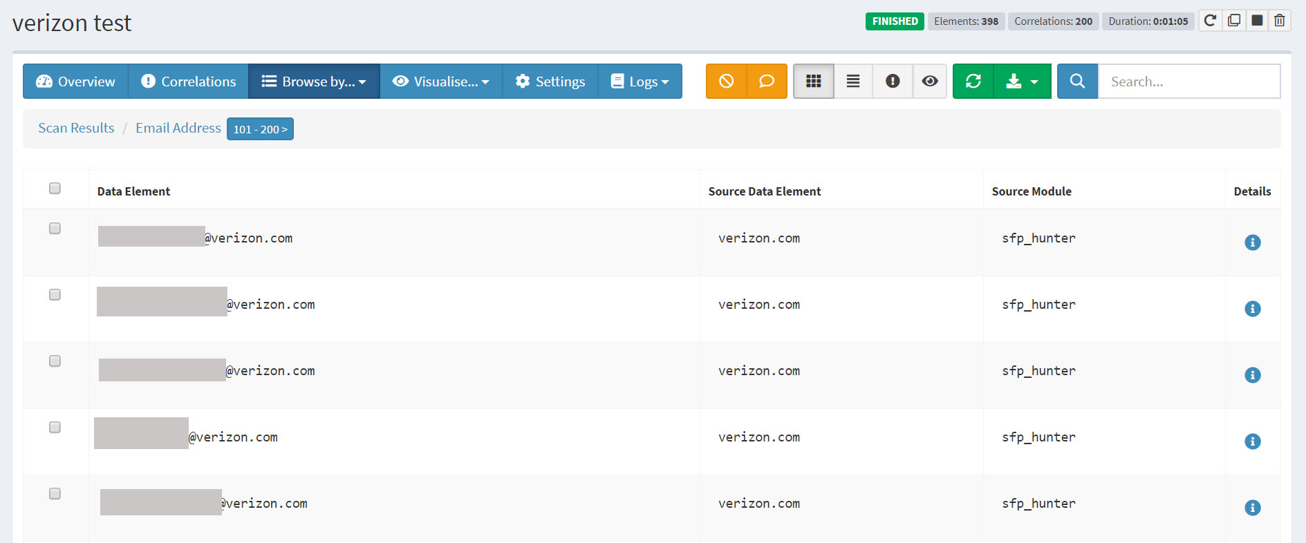Viewport: 1306px width, 543px height.
Task: Open details info icon for fifth row
Action: click(x=1252, y=508)
